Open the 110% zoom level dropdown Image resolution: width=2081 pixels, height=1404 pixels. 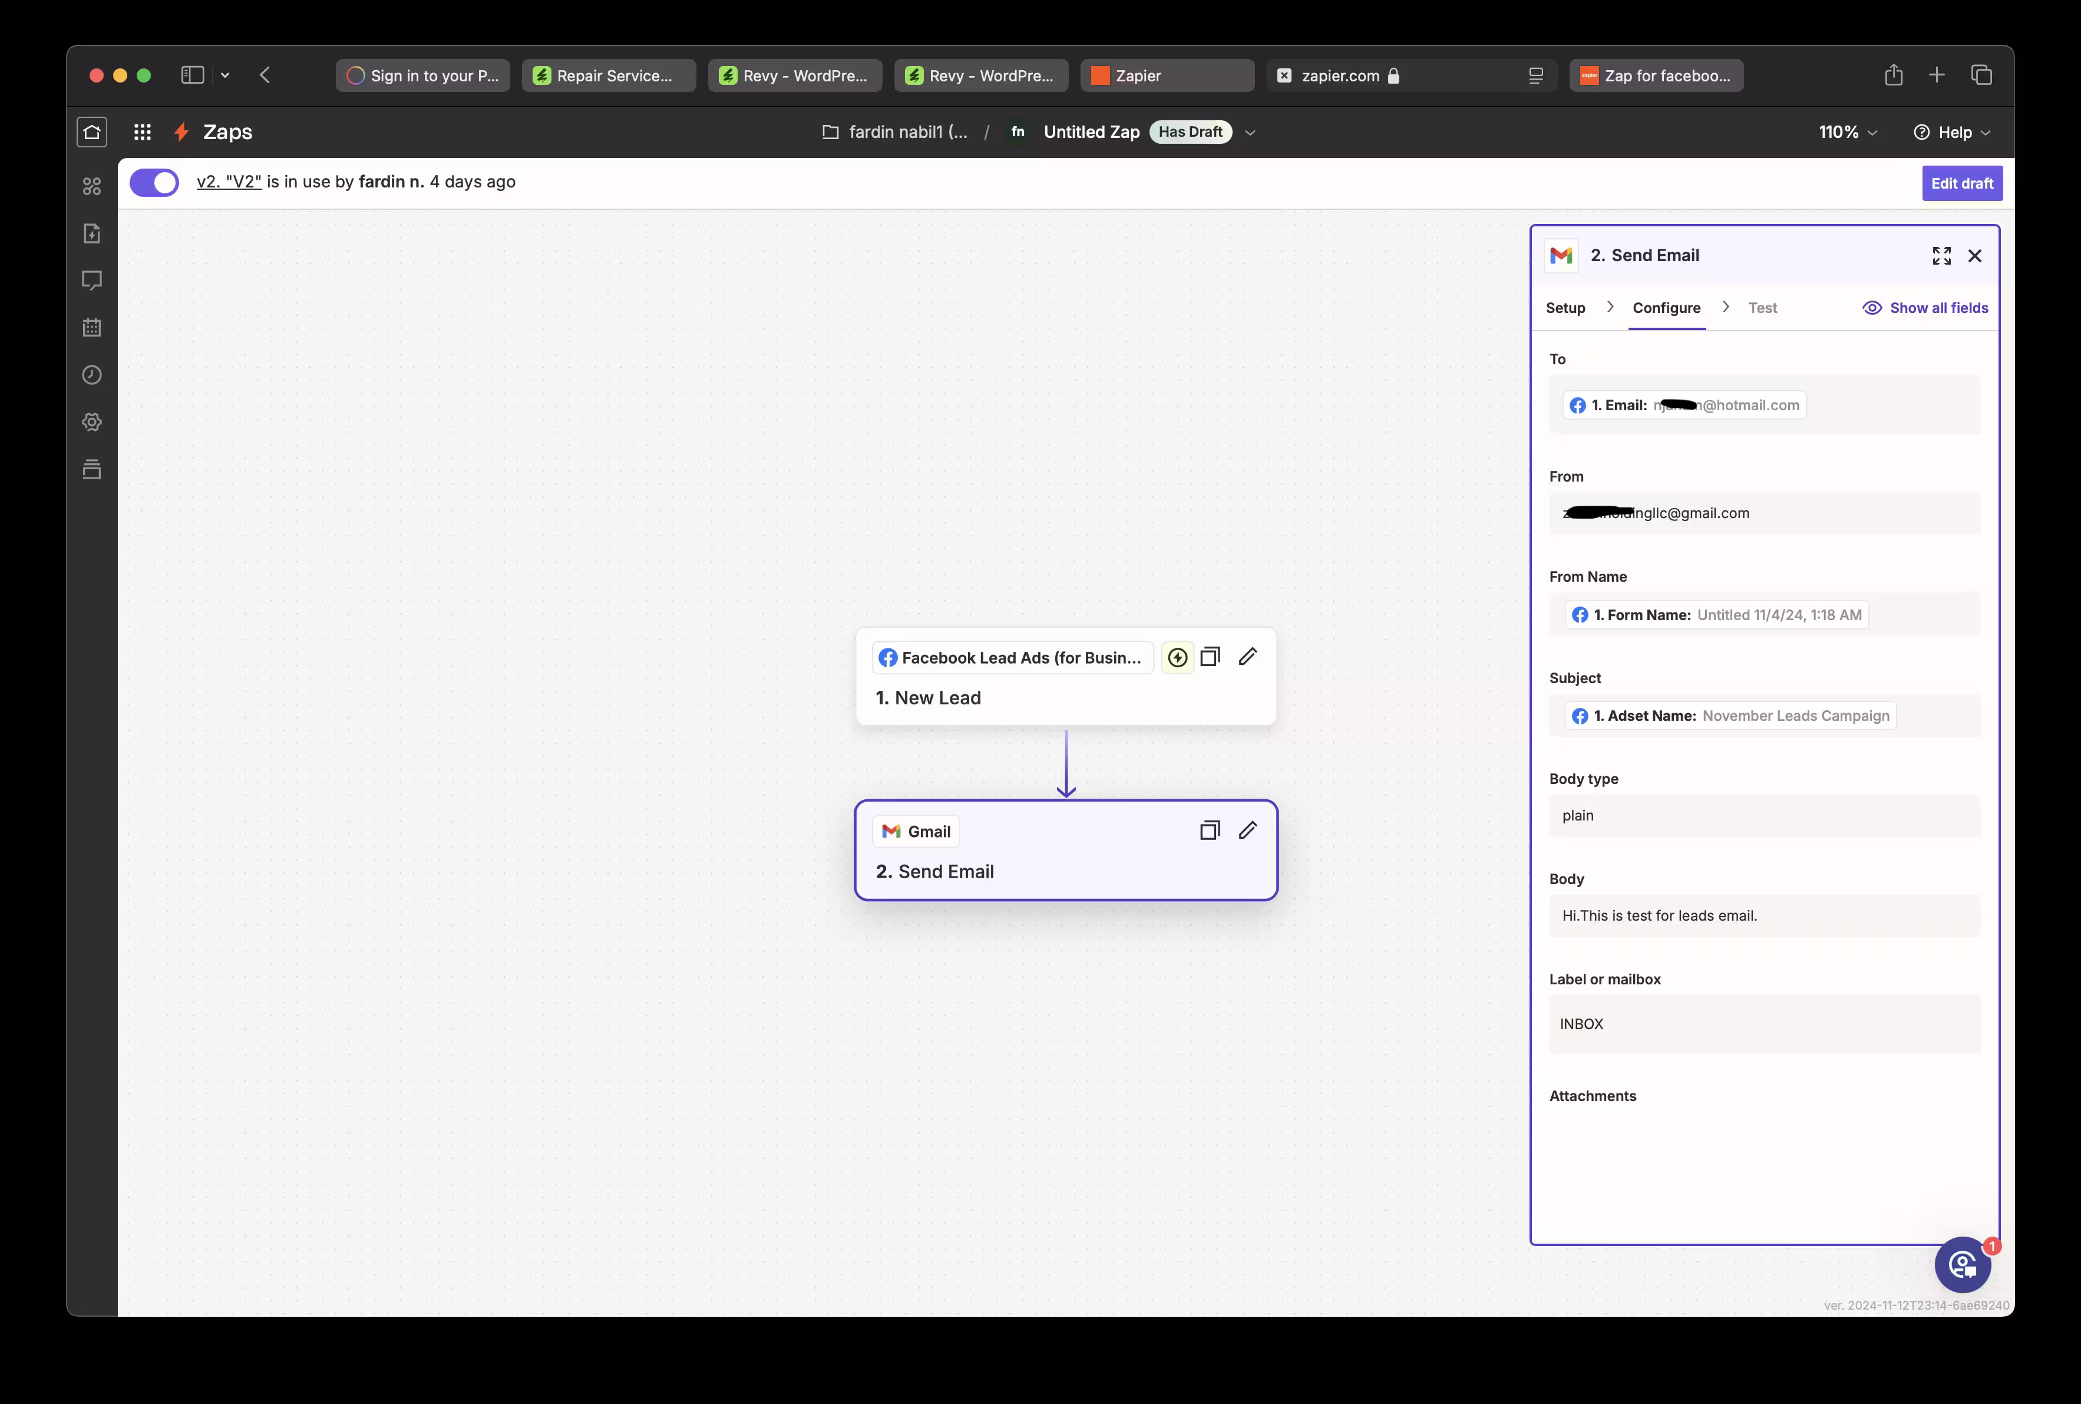pos(1848,133)
